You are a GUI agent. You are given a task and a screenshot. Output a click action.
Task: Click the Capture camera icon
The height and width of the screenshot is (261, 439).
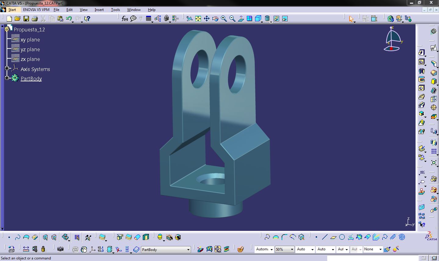click(x=60, y=249)
